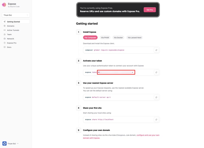Switch to the Via Docker tab

coord(118,38)
